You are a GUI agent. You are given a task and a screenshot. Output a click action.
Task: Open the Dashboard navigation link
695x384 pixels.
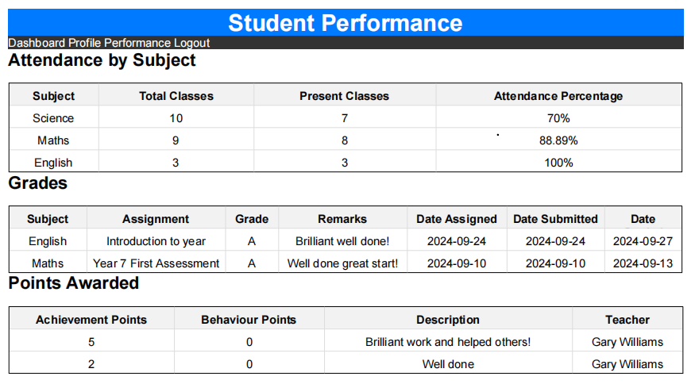(x=37, y=43)
